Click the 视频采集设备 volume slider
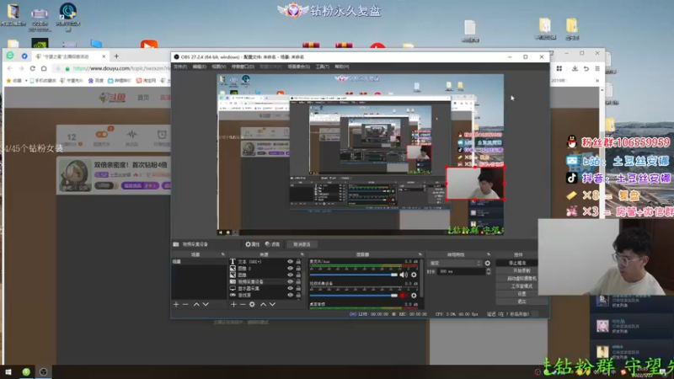This screenshot has width=674, height=379. pos(353,296)
